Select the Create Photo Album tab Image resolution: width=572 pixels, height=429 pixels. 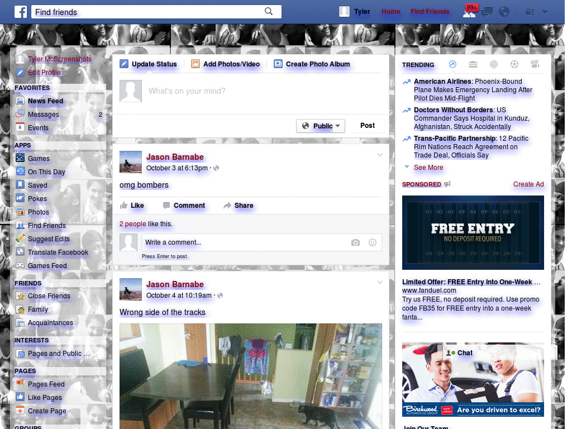(x=312, y=64)
